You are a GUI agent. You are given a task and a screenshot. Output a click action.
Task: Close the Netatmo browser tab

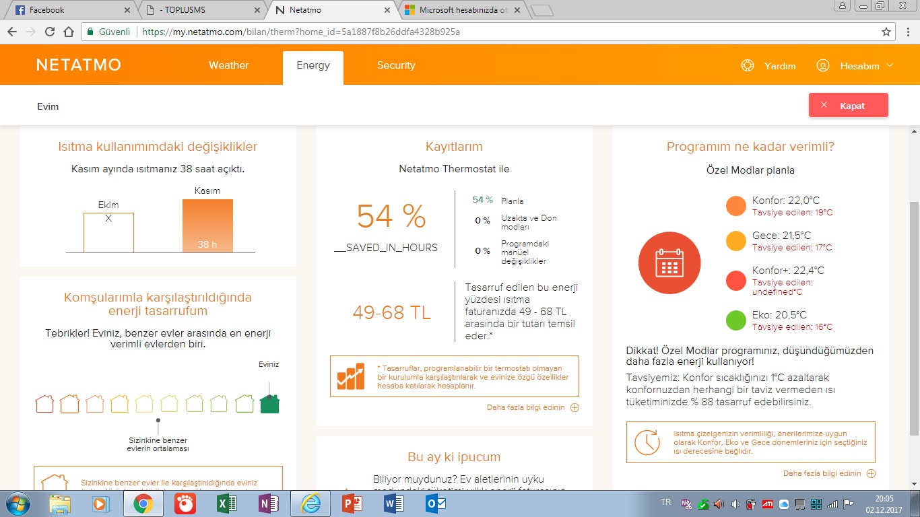click(x=387, y=10)
